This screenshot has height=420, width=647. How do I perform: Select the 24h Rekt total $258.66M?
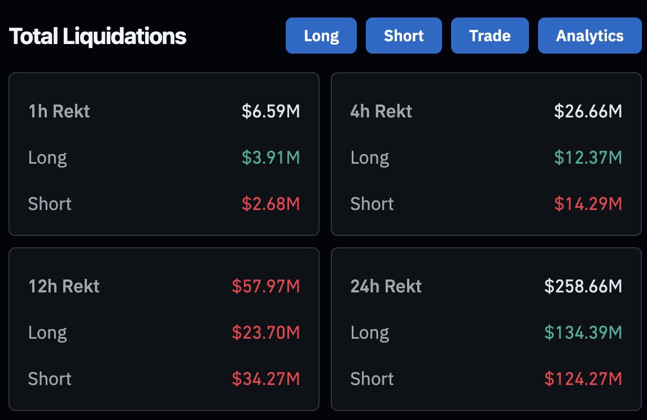[583, 286]
